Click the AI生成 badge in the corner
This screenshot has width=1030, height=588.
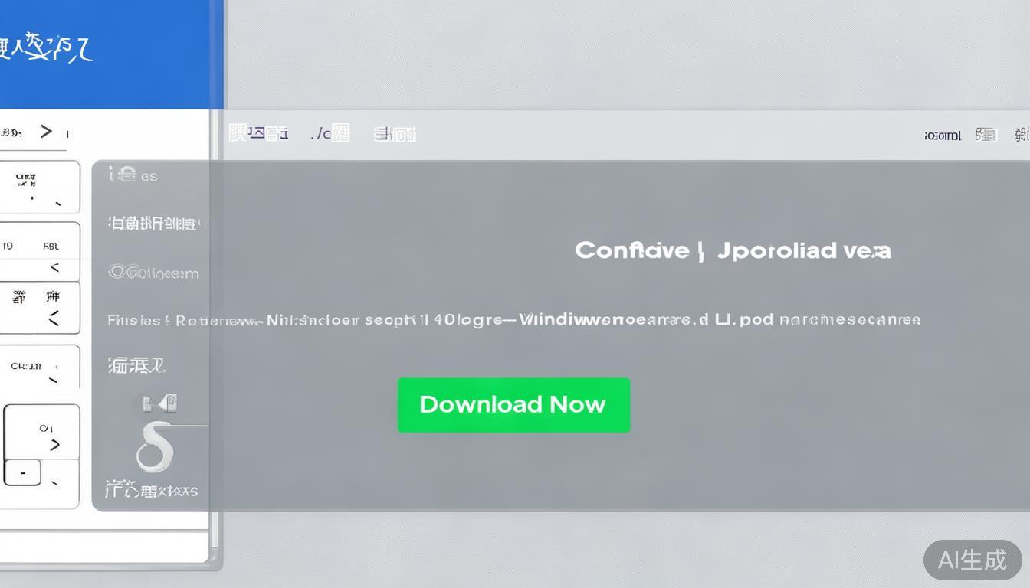(x=972, y=560)
